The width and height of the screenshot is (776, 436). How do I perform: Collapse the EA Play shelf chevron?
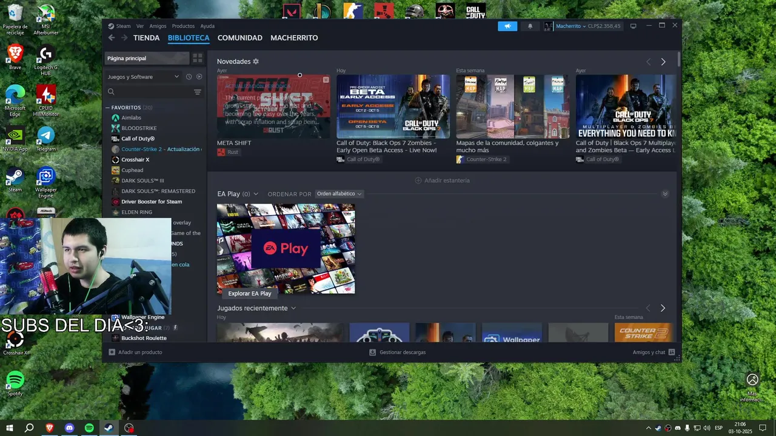point(665,194)
